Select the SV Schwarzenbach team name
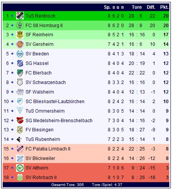172x189 pixels. click(x=45, y=82)
